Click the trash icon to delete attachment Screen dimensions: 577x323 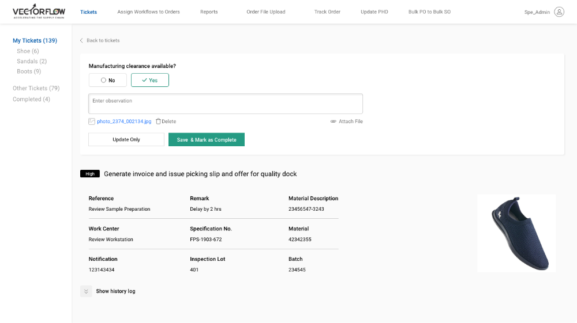click(159, 121)
